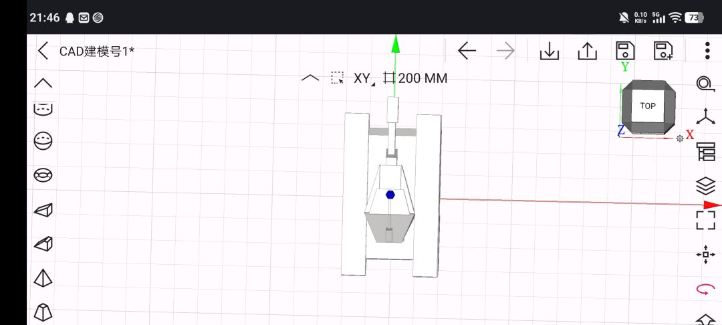Select the move tool

[x=705, y=255]
